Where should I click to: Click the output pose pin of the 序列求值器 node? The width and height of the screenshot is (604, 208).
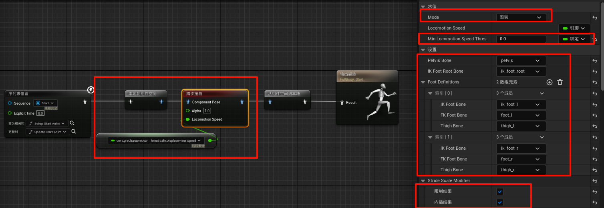pyautogui.click(x=85, y=102)
